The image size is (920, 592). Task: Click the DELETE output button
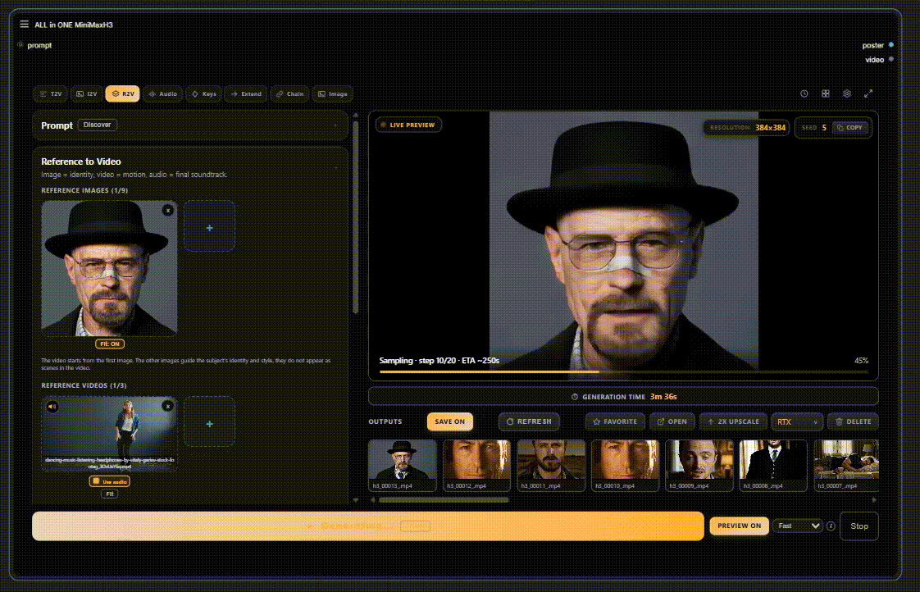point(853,421)
